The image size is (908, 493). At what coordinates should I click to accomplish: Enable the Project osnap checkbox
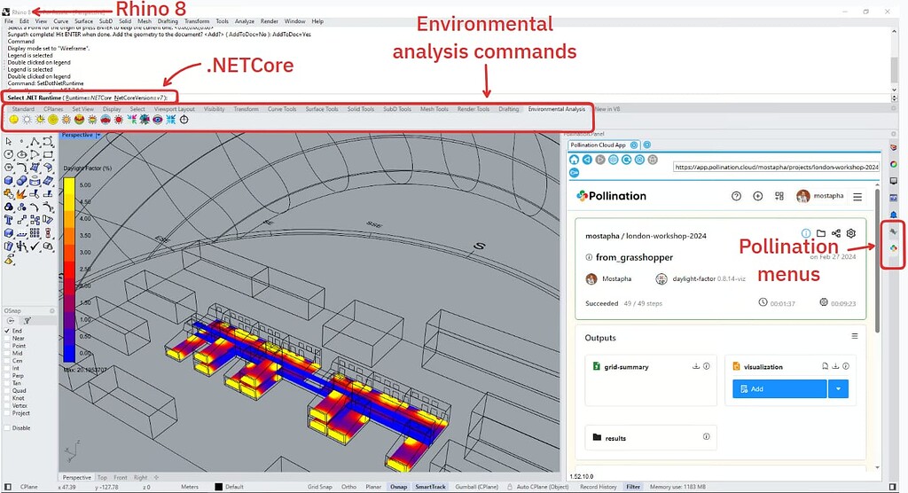point(7,413)
